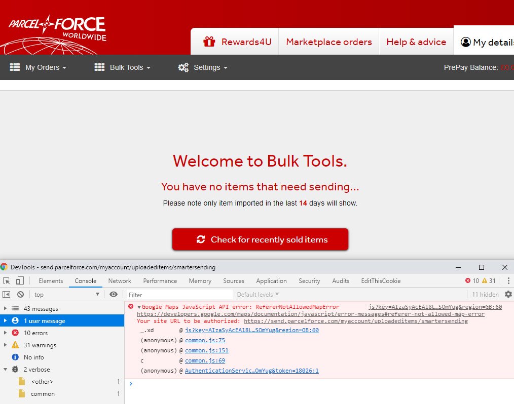514x404 pixels.
Task: Click the My details user icon
Action: [x=465, y=42]
